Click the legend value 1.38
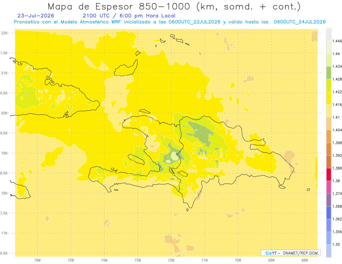The width and height of the screenshot is (342, 264). coord(336,181)
